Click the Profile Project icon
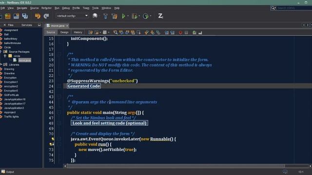 (x=146, y=16)
